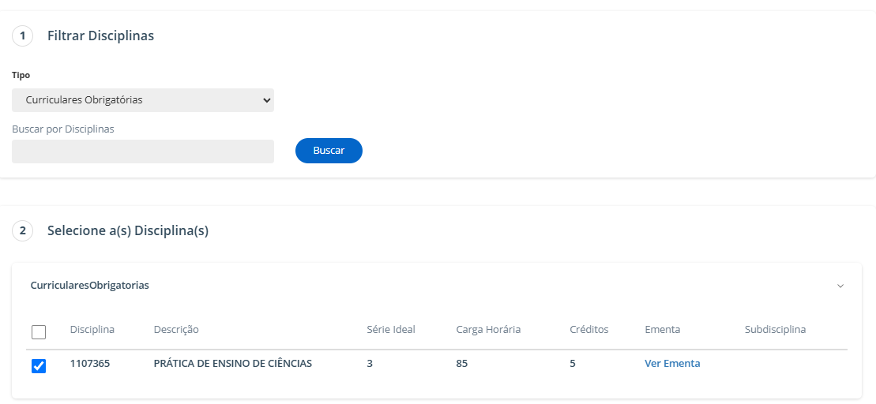
Task: Click the Filtrar Disciplinas heading
Action: point(100,36)
